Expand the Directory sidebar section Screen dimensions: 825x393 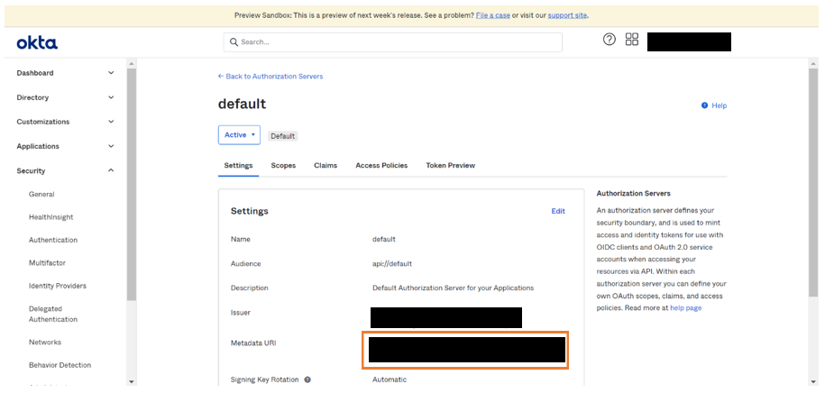tap(111, 97)
